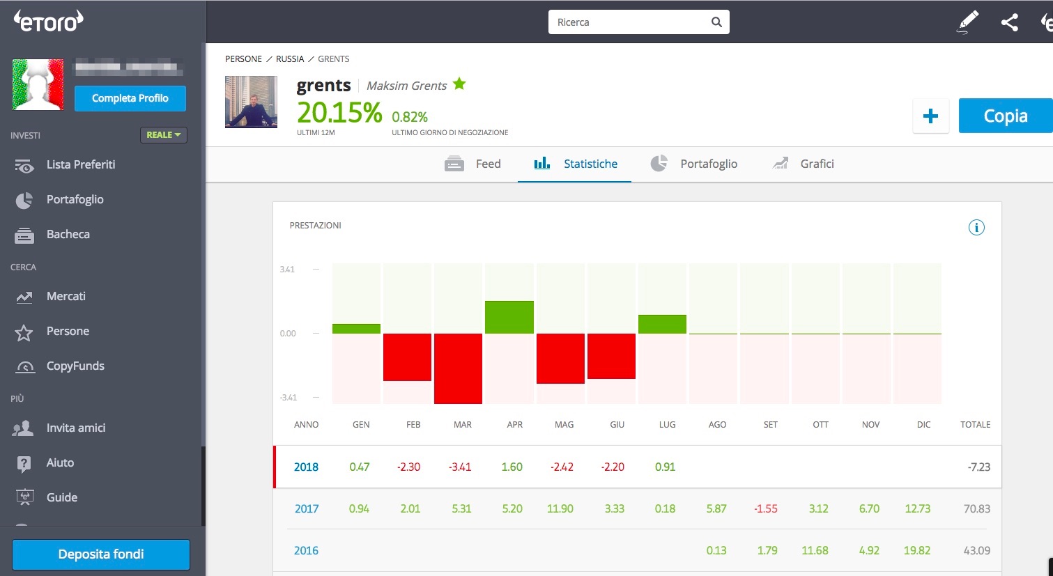Click the PERSONE breadcrumb link
The image size is (1053, 576).
(x=244, y=59)
